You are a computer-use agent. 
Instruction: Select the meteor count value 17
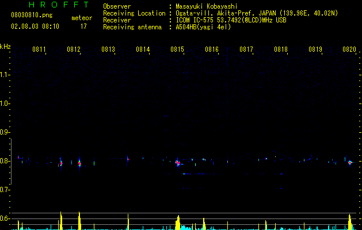[83, 26]
